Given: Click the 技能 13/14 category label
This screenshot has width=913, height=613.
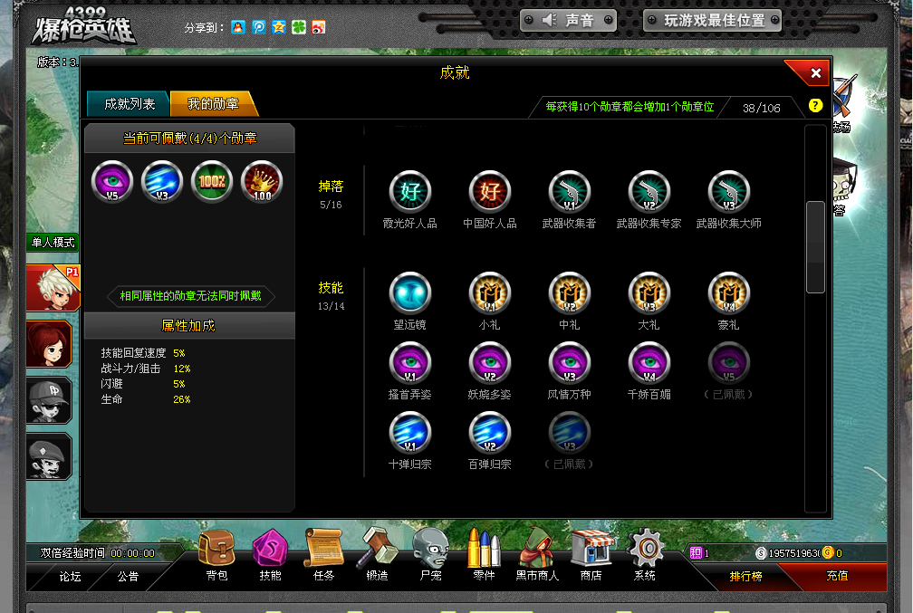Looking at the screenshot, I should click(331, 296).
